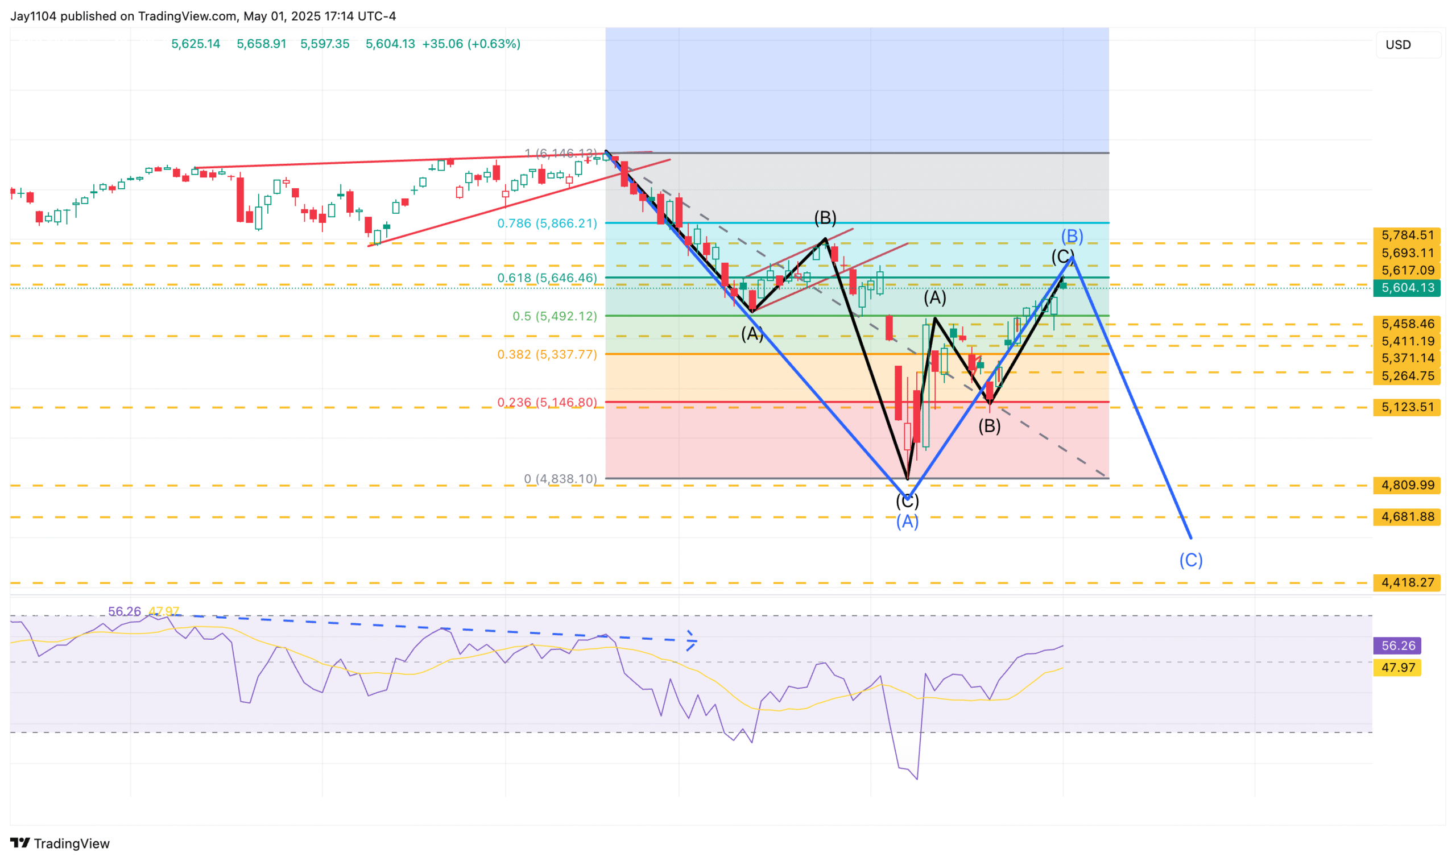Viewport: 1456px width, 861px height.
Task: Select the blue (B) wave label
Action: pos(1072,237)
